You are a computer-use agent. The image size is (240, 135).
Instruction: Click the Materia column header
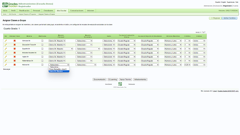pos(29,36)
